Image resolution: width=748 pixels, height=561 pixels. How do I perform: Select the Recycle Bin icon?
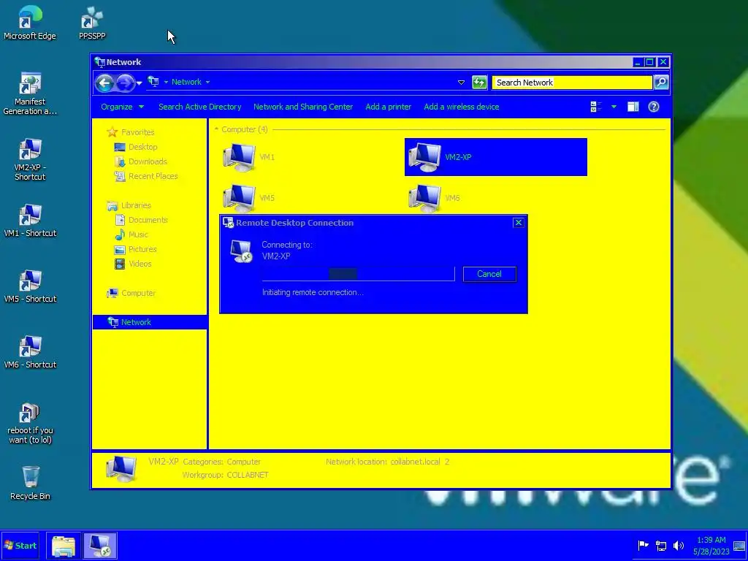[30, 483]
